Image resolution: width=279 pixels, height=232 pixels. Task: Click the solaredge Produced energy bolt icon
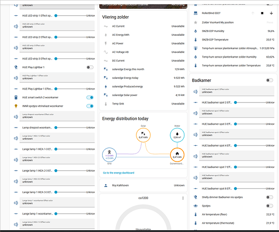click(106, 87)
